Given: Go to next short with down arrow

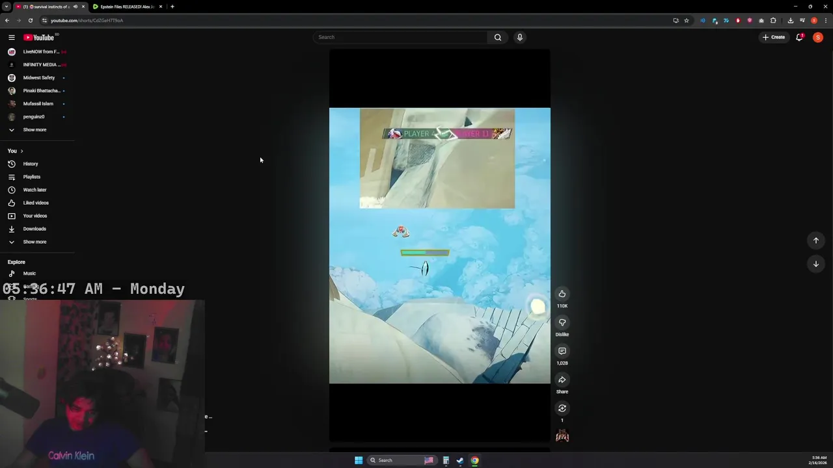Looking at the screenshot, I should tap(815, 264).
